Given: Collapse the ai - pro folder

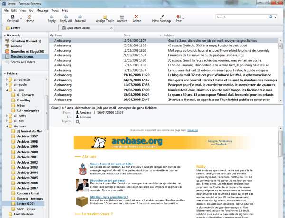Looking at the screenshot, I should point(7,90).
